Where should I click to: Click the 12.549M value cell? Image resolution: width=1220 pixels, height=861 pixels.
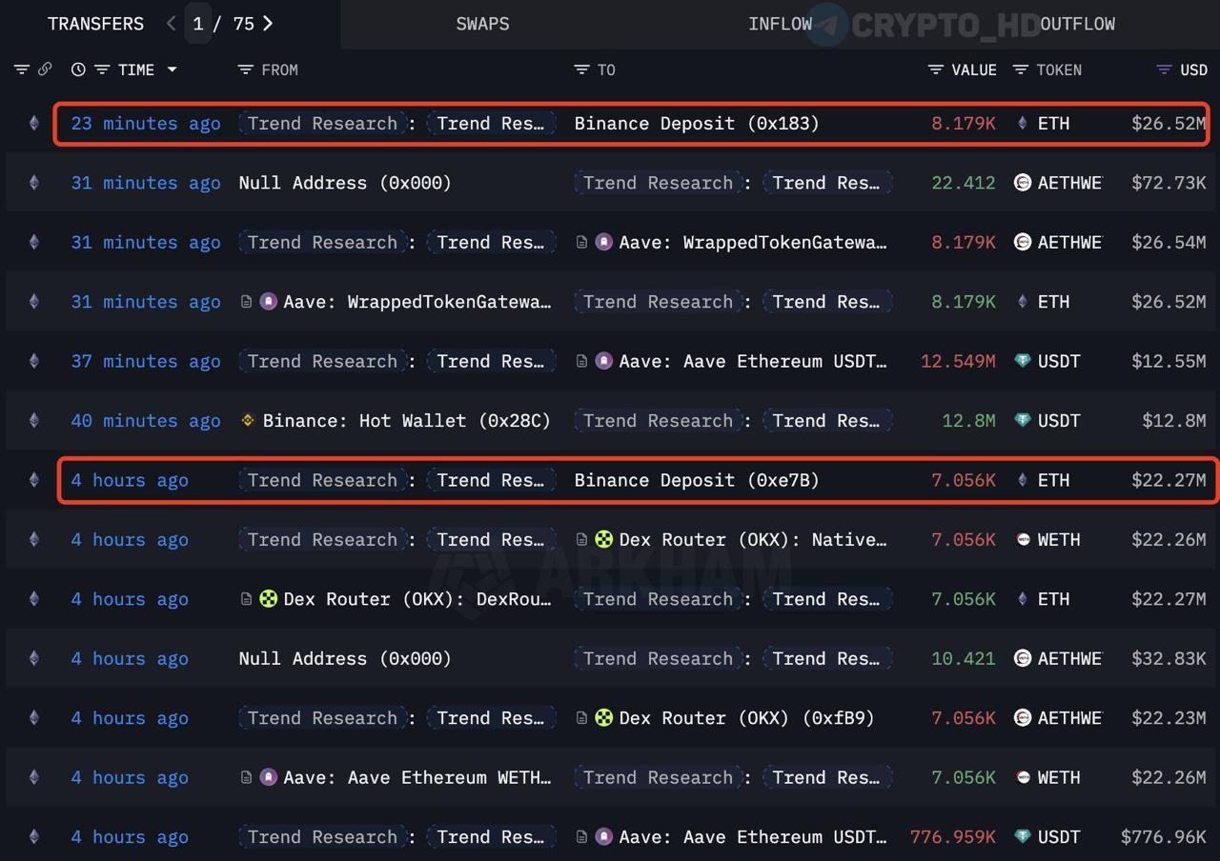pos(958,361)
